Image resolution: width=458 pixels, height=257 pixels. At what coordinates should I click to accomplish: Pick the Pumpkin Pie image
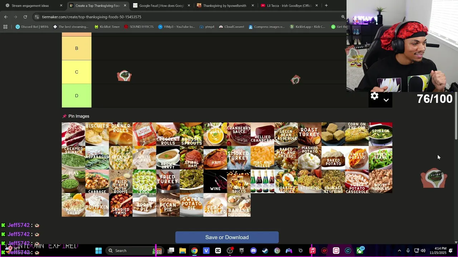(97, 205)
